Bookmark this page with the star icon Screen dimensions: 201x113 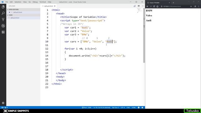191,6
